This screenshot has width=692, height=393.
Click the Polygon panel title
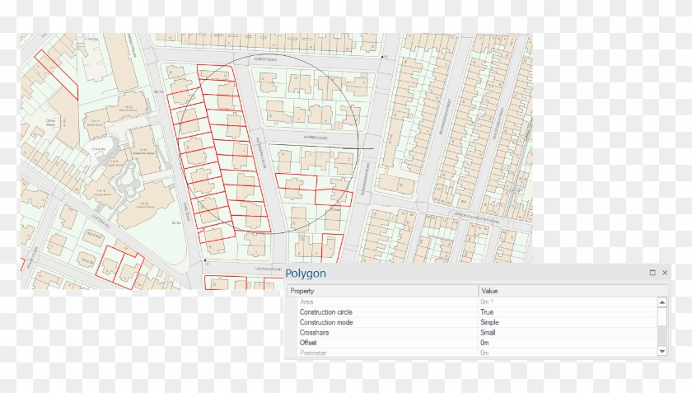pyautogui.click(x=306, y=274)
